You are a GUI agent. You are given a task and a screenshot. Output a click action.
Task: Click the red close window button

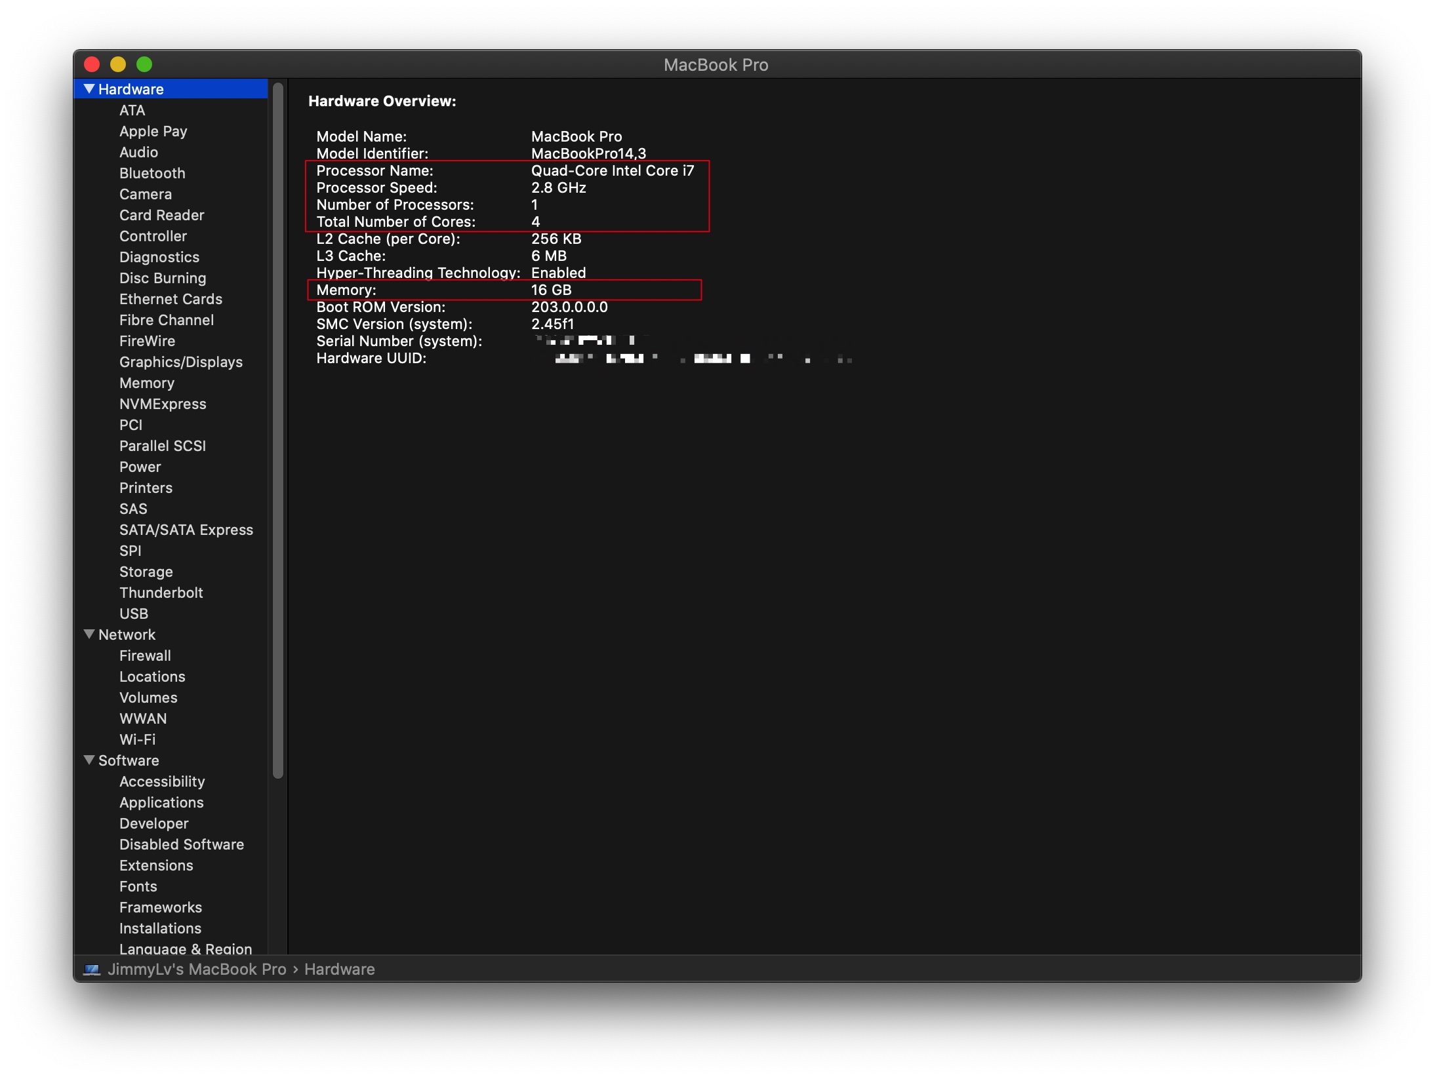(x=92, y=64)
